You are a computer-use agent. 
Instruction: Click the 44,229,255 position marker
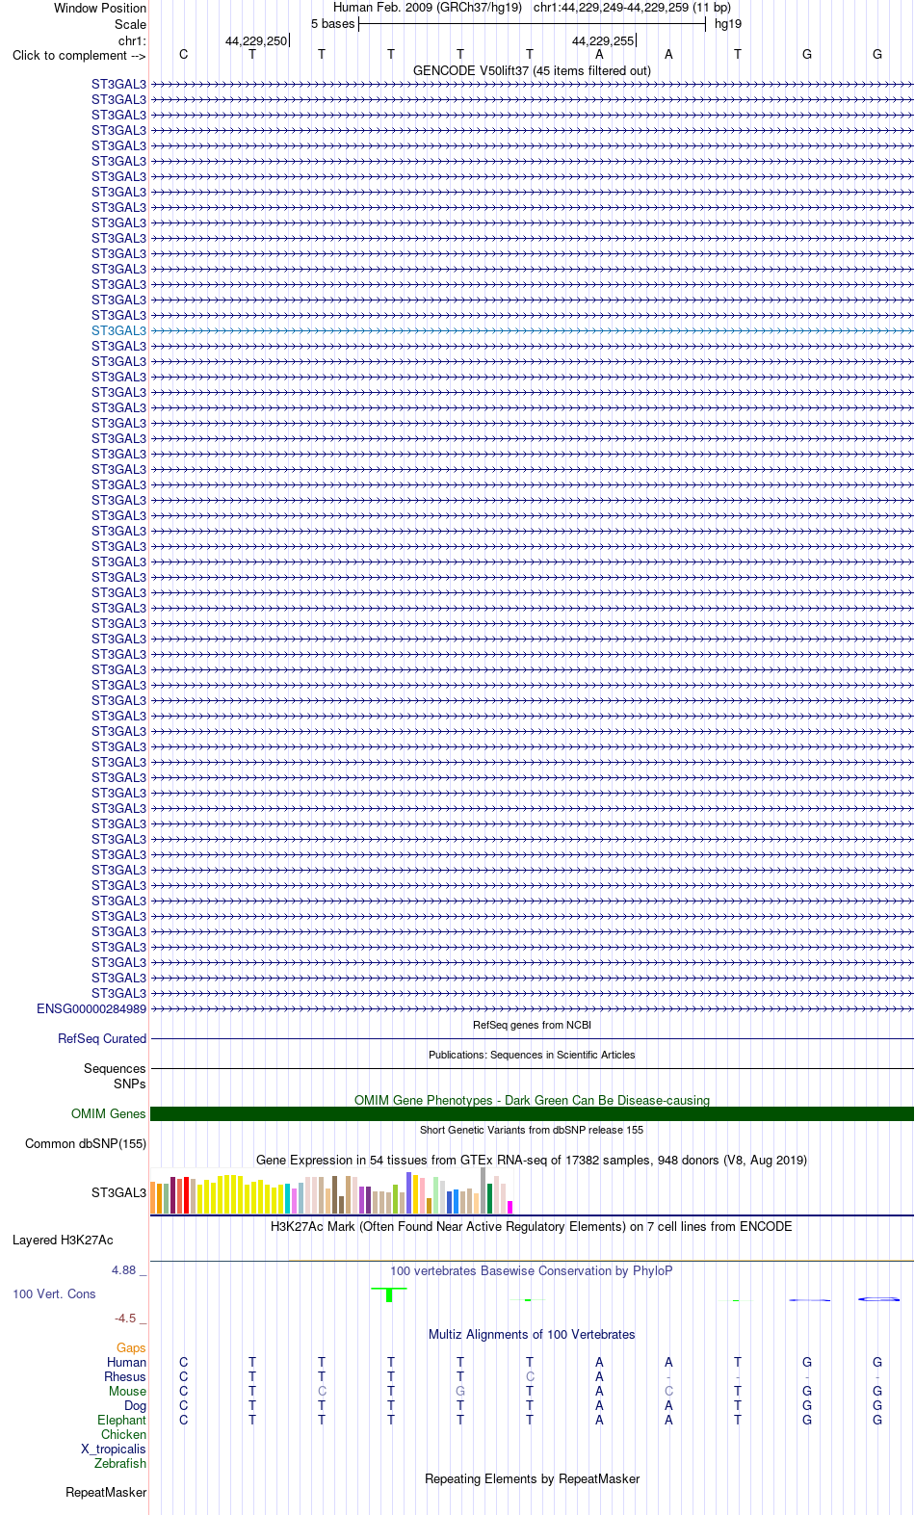coord(603,40)
